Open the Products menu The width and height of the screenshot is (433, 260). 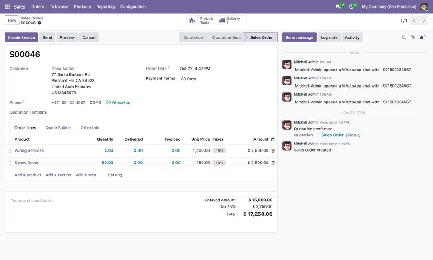(x=82, y=7)
